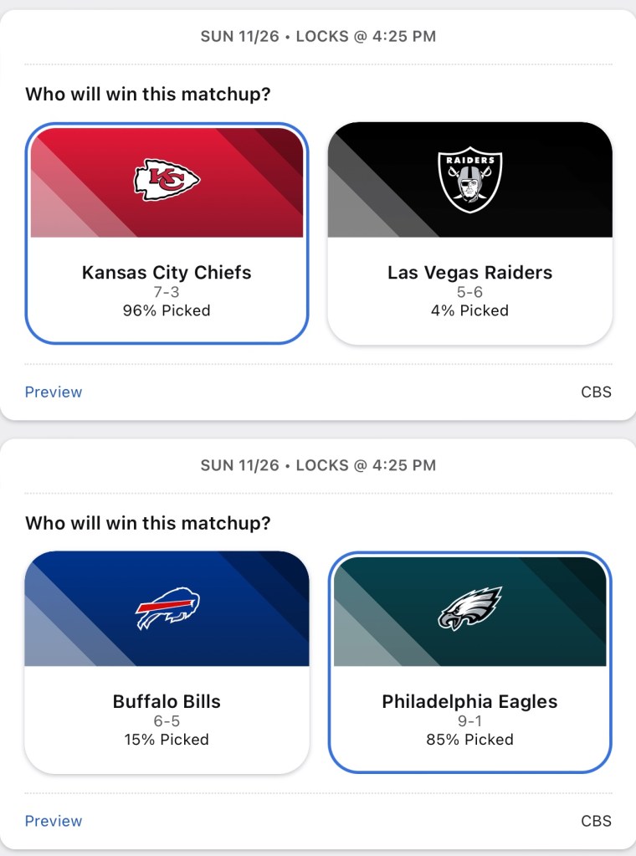Screen dimensions: 636x856
Task: Click the Eagles 9-1 record
Action: [x=469, y=721]
